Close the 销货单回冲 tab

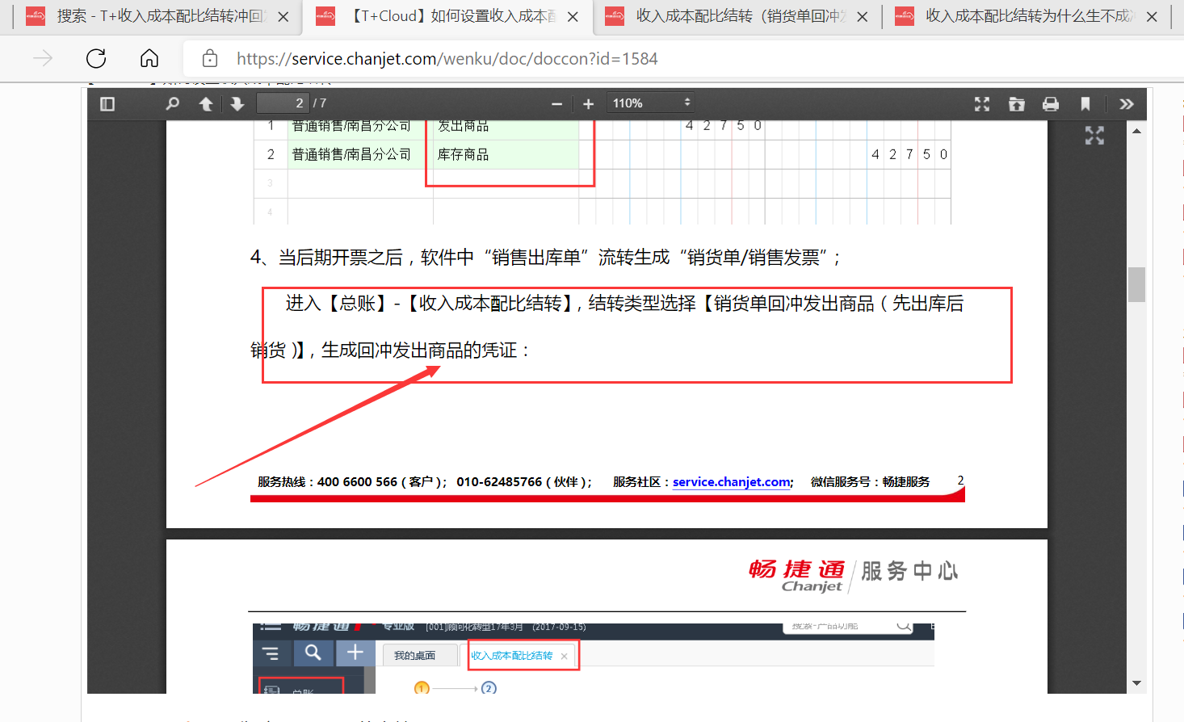tap(863, 16)
